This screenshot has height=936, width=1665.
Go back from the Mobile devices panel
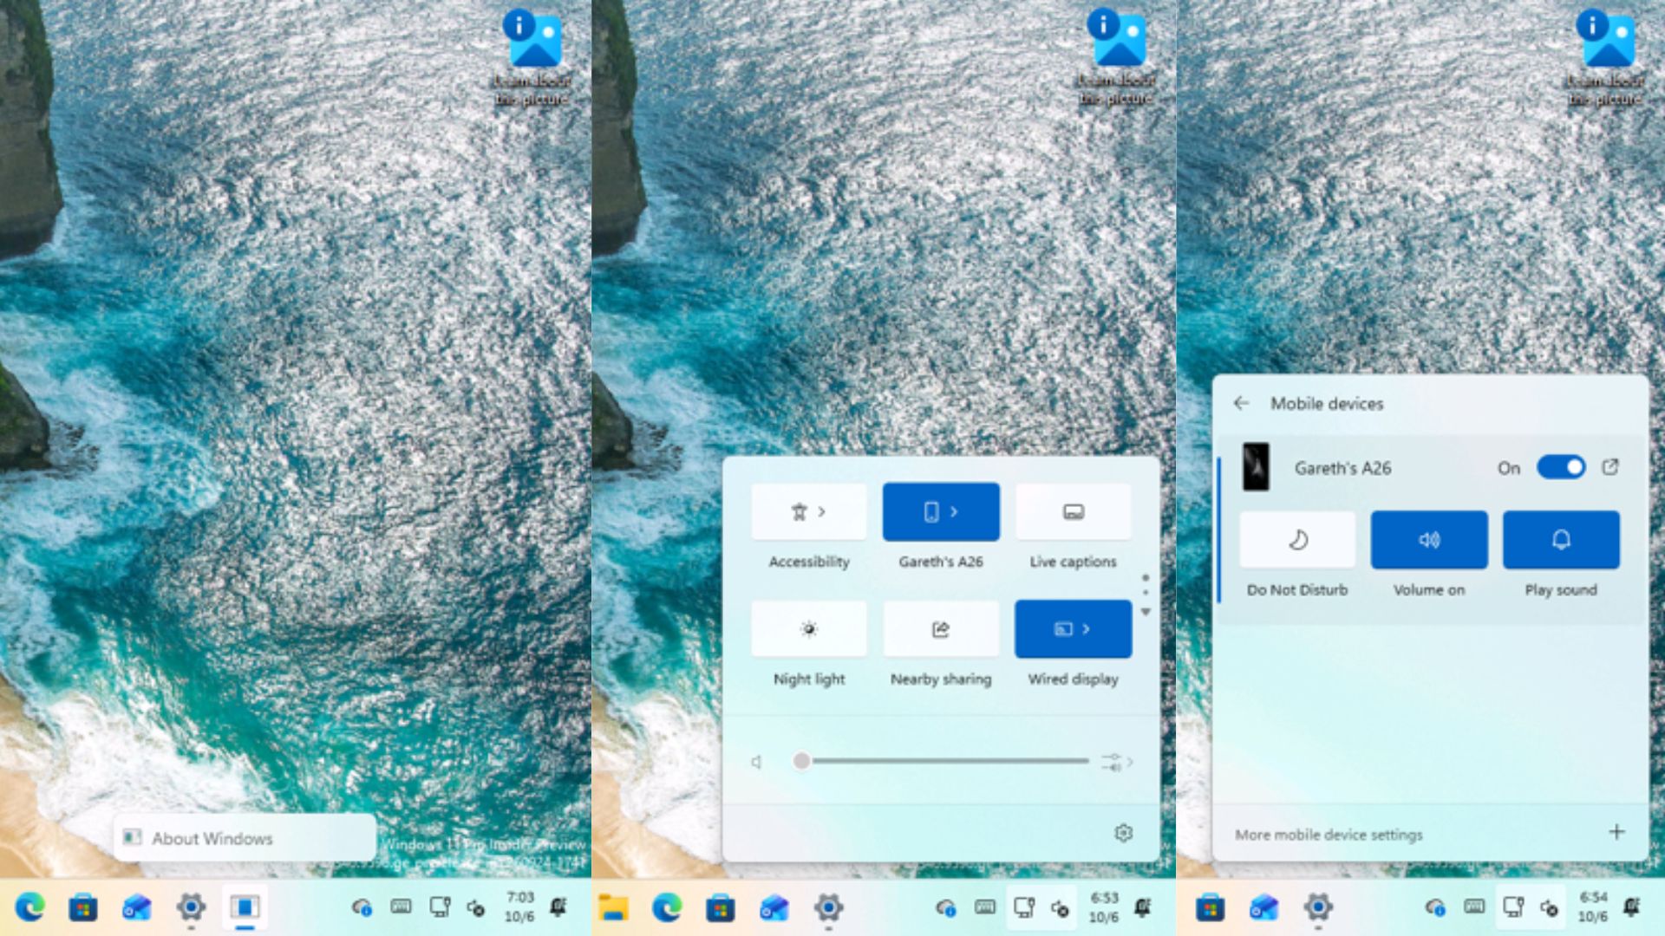[1241, 403]
